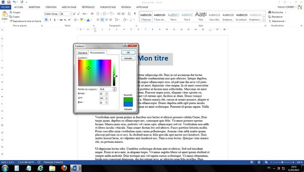This screenshot has width=304, height=172.
Task: Cancel with Annuler button
Action: point(128,58)
